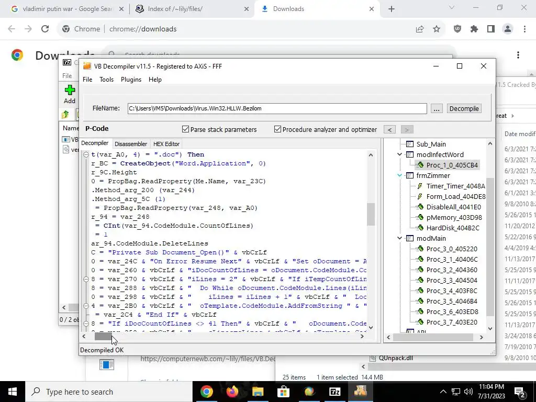This screenshot has width=536, height=402.
Task: Toggle Chrome side panel icon
Action: [x=491, y=29]
